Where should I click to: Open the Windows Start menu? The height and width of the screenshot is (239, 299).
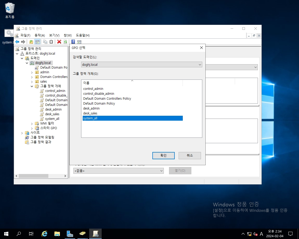click(x=6, y=234)
